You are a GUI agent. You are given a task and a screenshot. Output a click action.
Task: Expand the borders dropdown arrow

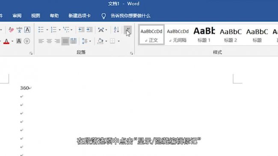pyautogui.click(x=118, y=41)
